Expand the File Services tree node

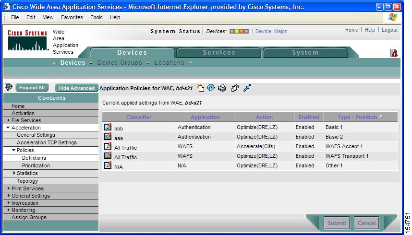[x=9, y=120]
